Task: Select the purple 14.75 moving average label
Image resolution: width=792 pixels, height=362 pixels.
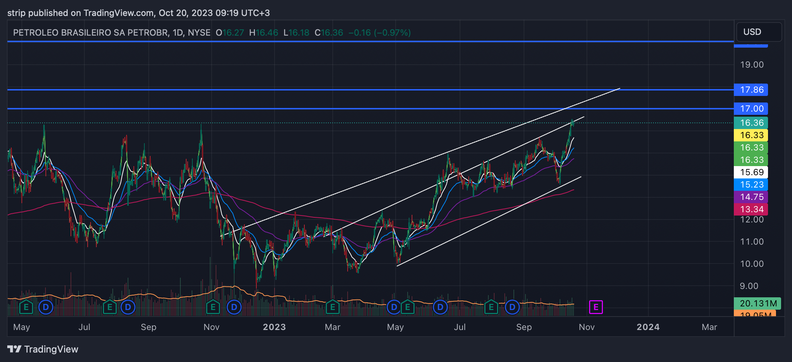Action: point(751,197)
